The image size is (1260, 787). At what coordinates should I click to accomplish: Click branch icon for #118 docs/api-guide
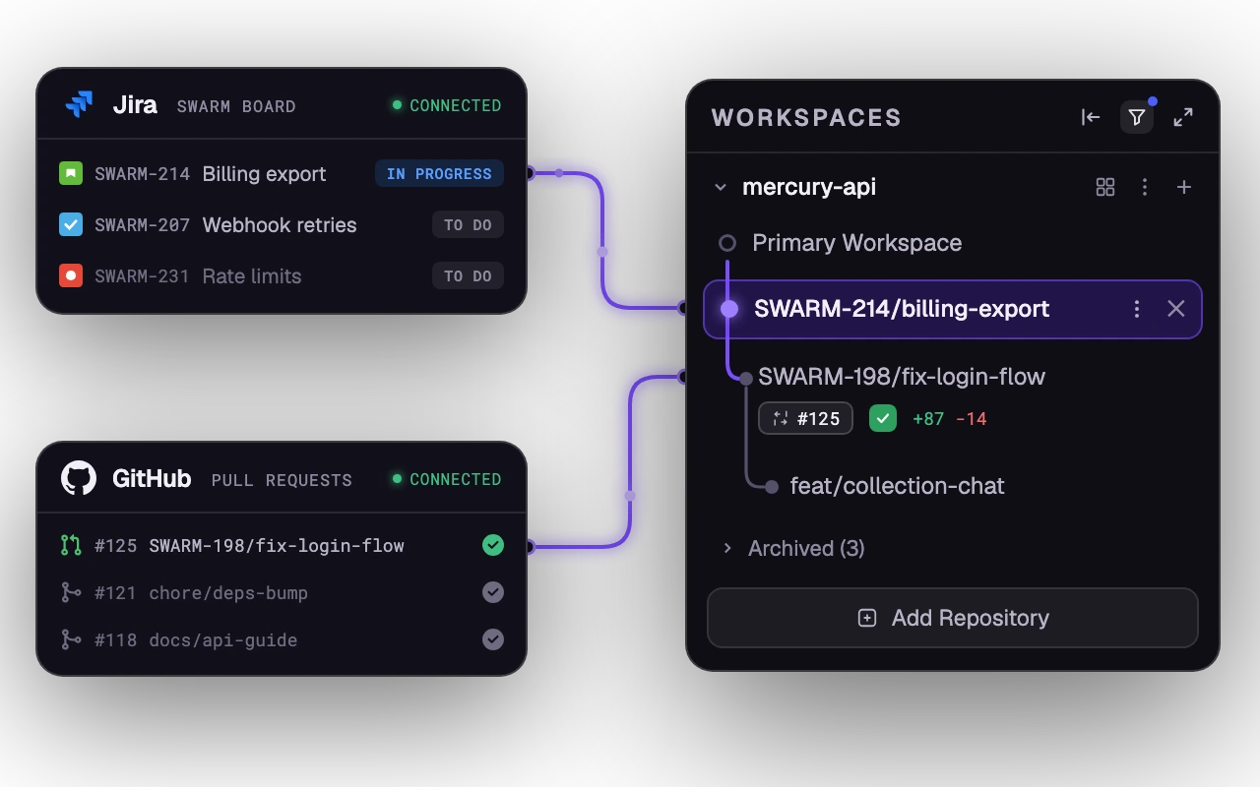click(71, 639)
